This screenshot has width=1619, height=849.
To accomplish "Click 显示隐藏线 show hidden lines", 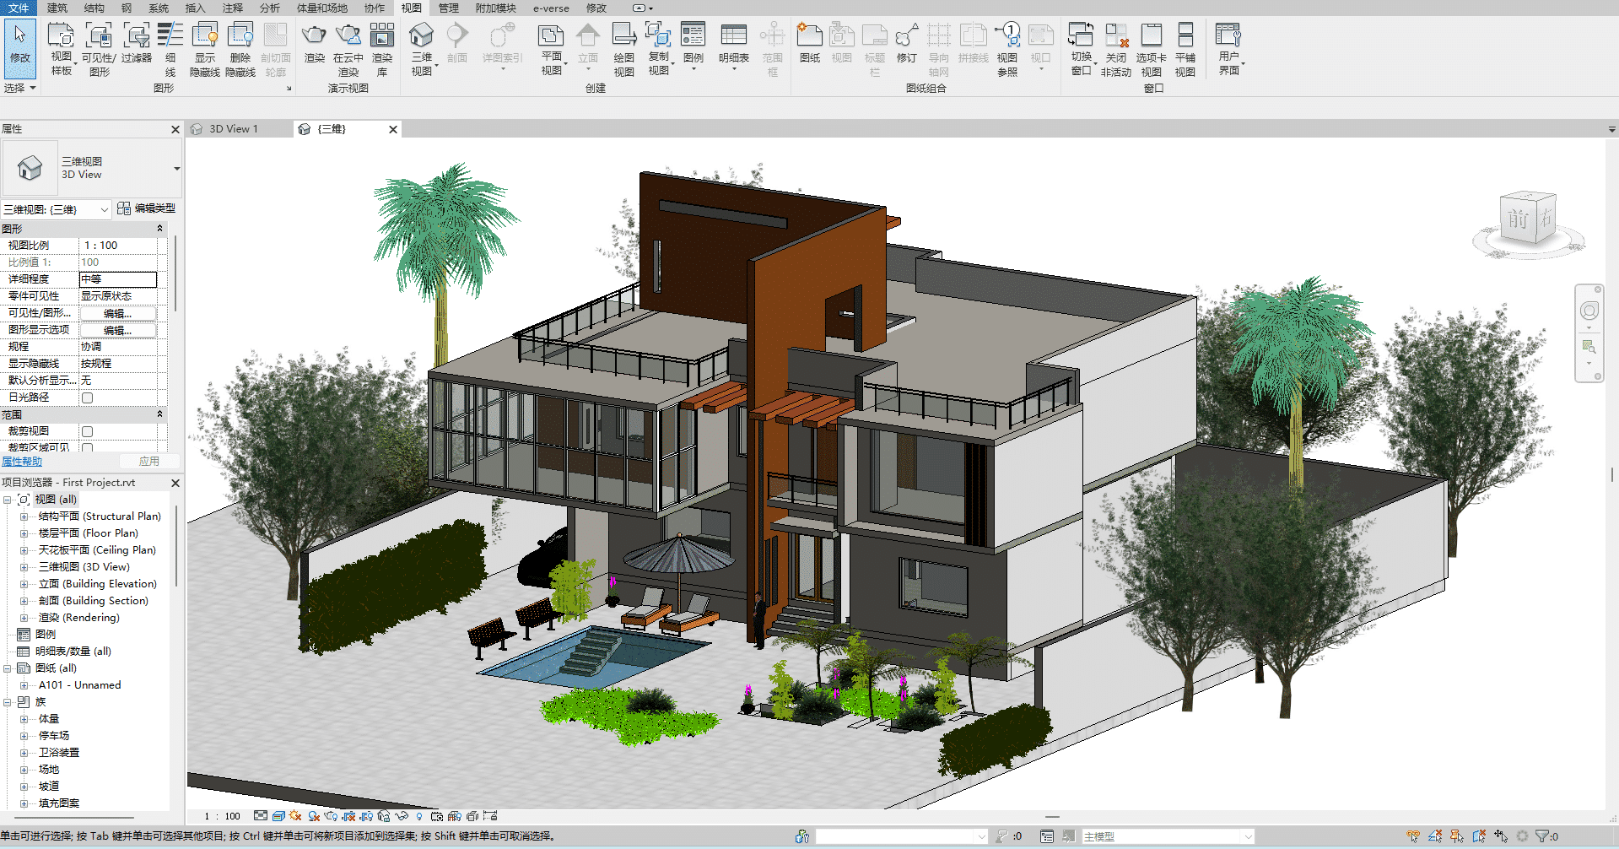I will tap(205, 49).
